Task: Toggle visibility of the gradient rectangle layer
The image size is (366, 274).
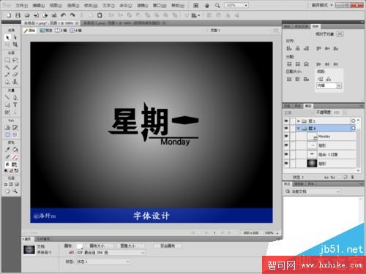Action: click(286, 164)
